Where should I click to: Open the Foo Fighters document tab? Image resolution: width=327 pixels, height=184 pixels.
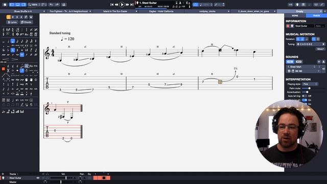pyautogui.click(x=68, y=11)
